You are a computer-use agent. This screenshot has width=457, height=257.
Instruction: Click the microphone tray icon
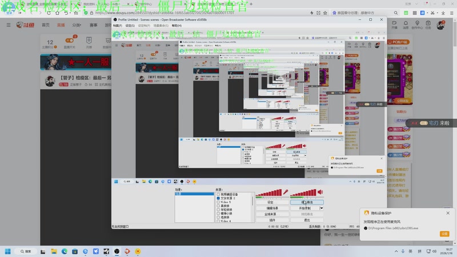pyautogui.click(x=403, y=251)
